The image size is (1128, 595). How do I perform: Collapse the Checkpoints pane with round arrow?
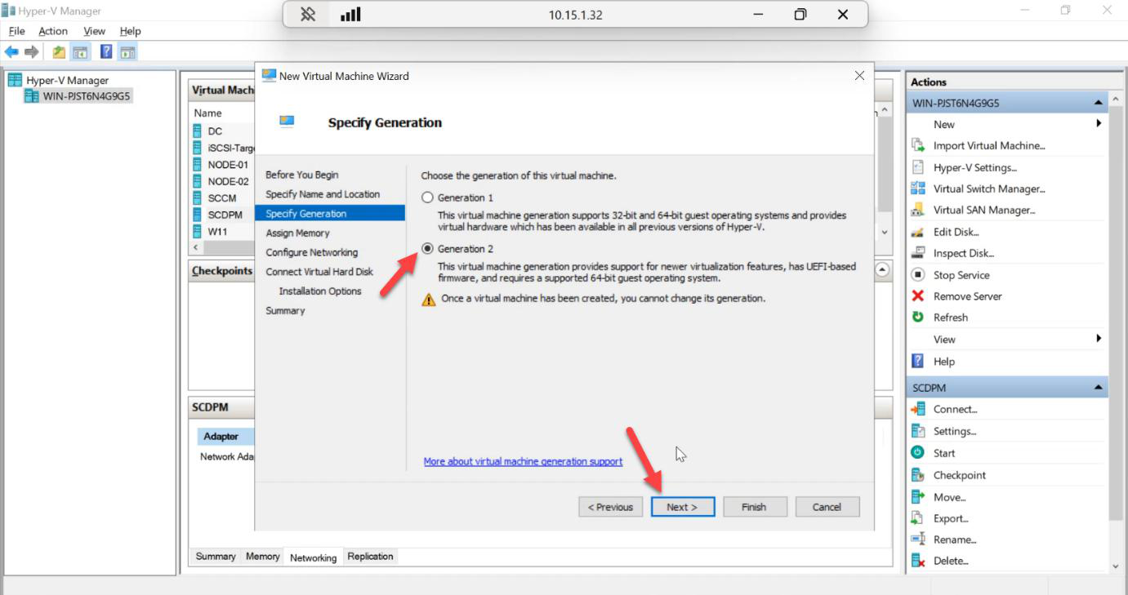(x=882, y=269)
